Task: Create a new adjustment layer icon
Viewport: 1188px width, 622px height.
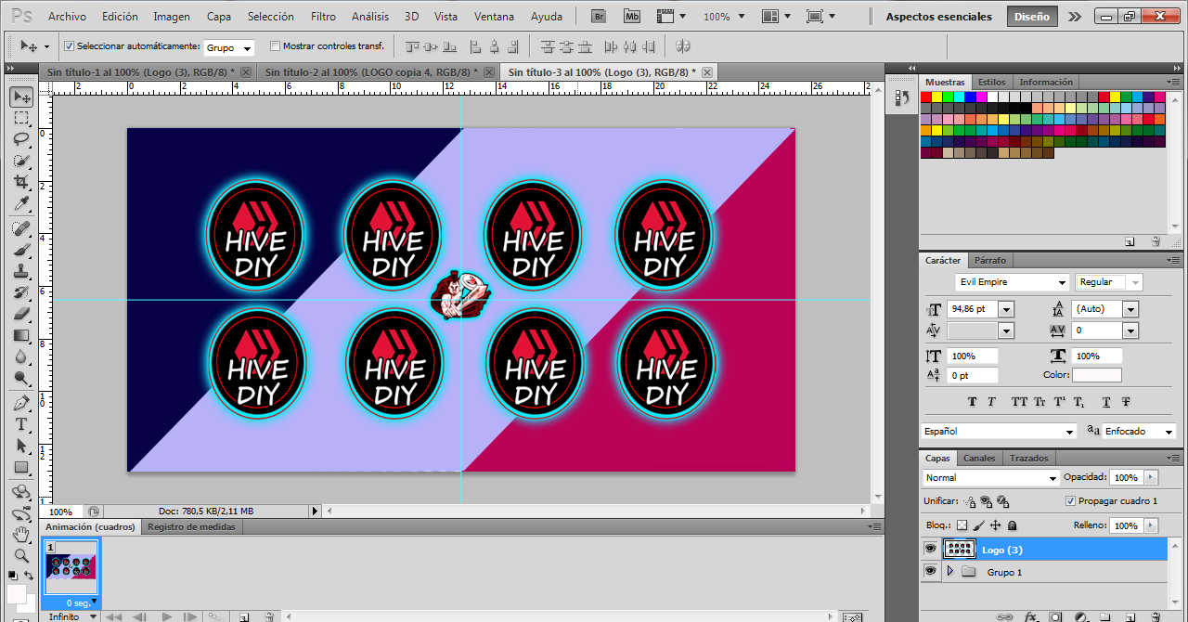Action: point(1080,616)
